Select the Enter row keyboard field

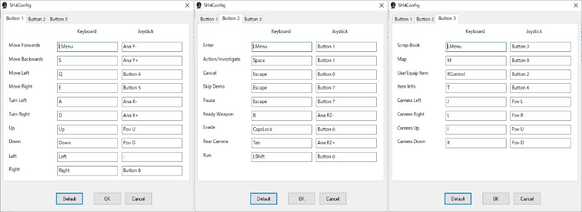pyautogui.click(x=282, y=47)
